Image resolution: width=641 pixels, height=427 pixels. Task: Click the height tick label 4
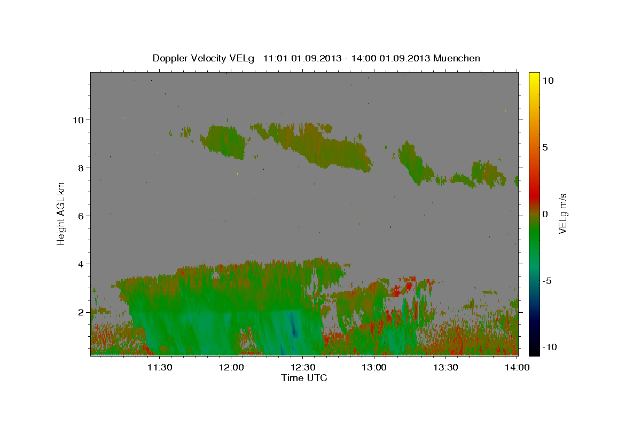81,264
